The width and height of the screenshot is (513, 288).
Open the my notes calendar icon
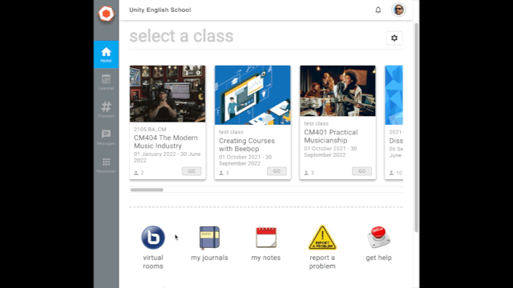266,238
